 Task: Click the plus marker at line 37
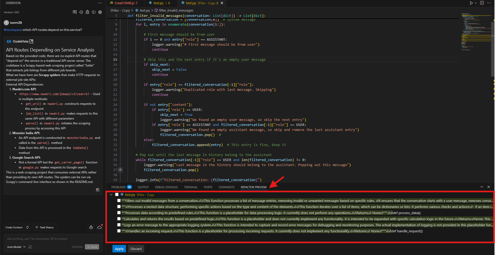pos(120,170)
